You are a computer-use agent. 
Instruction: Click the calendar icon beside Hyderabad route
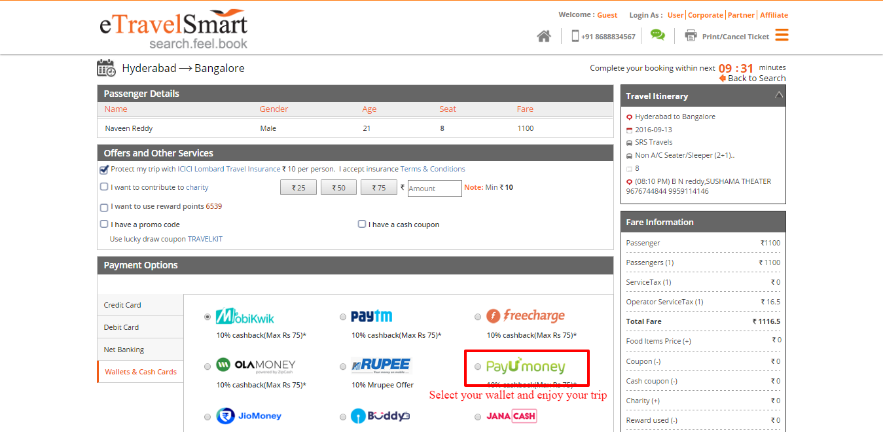coord(106,68)
